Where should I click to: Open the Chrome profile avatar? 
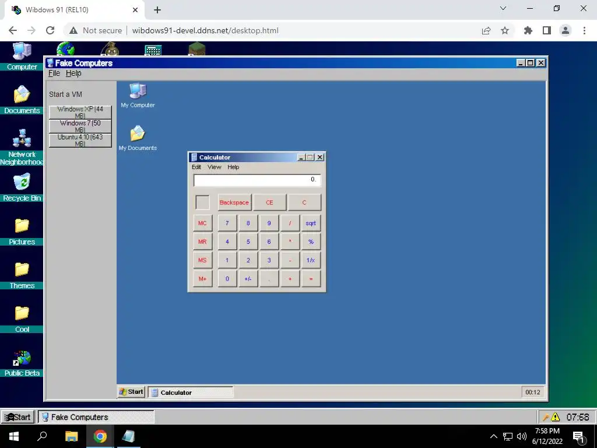pyautogui.click(x=566, y=30)
